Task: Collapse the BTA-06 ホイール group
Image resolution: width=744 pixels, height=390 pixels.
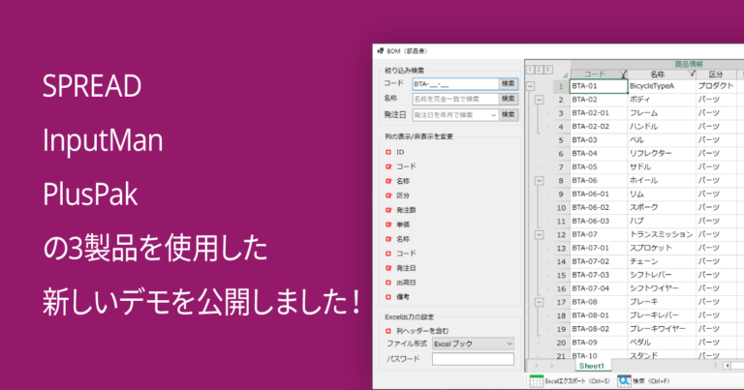Action: click(539, 181)
